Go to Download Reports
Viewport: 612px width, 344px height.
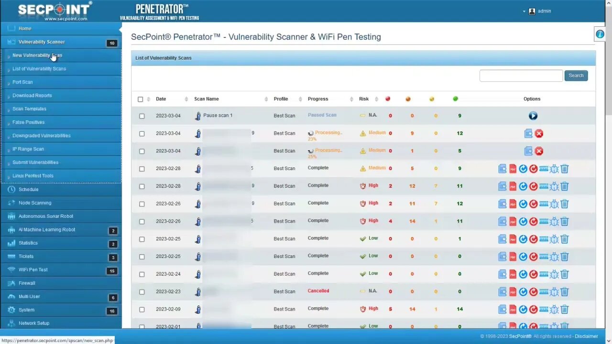pos(32,96)
